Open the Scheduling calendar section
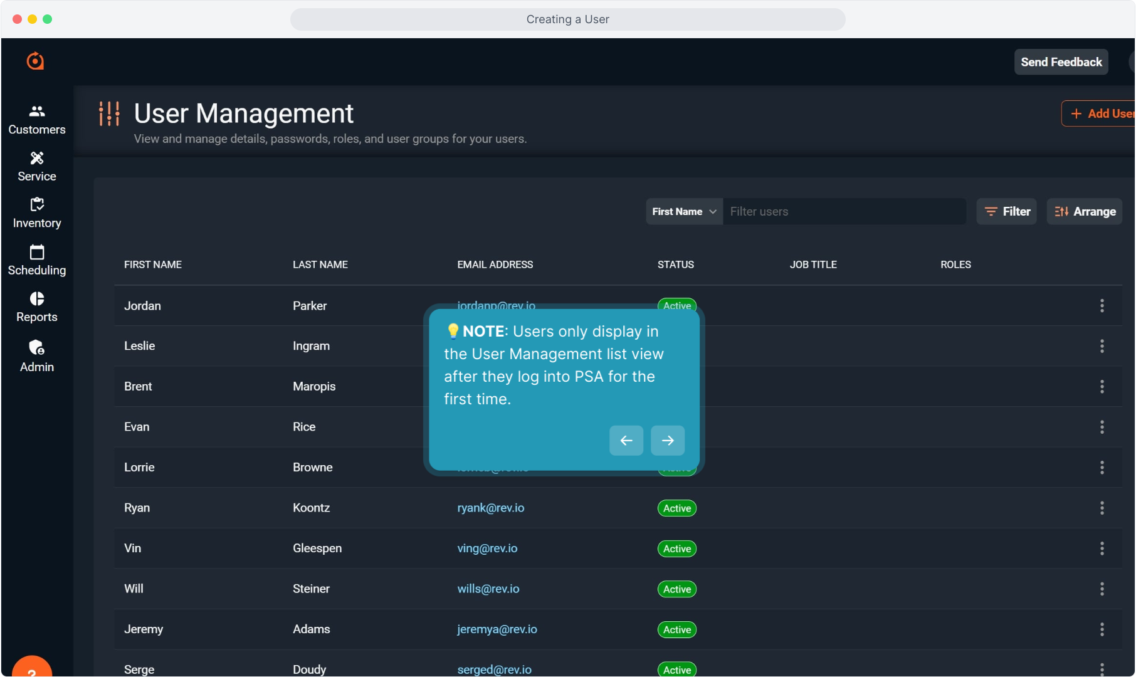 [x=37, y=260]
